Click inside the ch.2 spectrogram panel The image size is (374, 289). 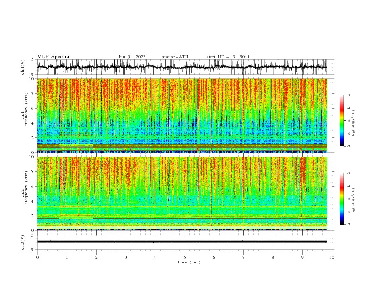coord(182,194)
